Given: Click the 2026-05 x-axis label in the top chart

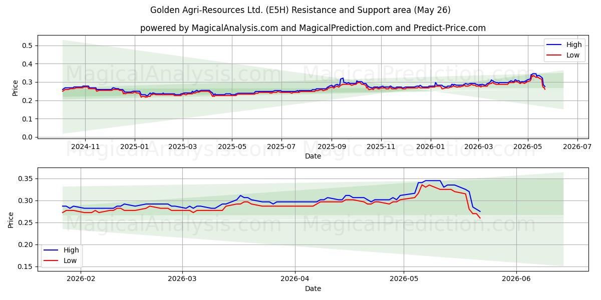Looking at the screenshot, I should (527, 146).
